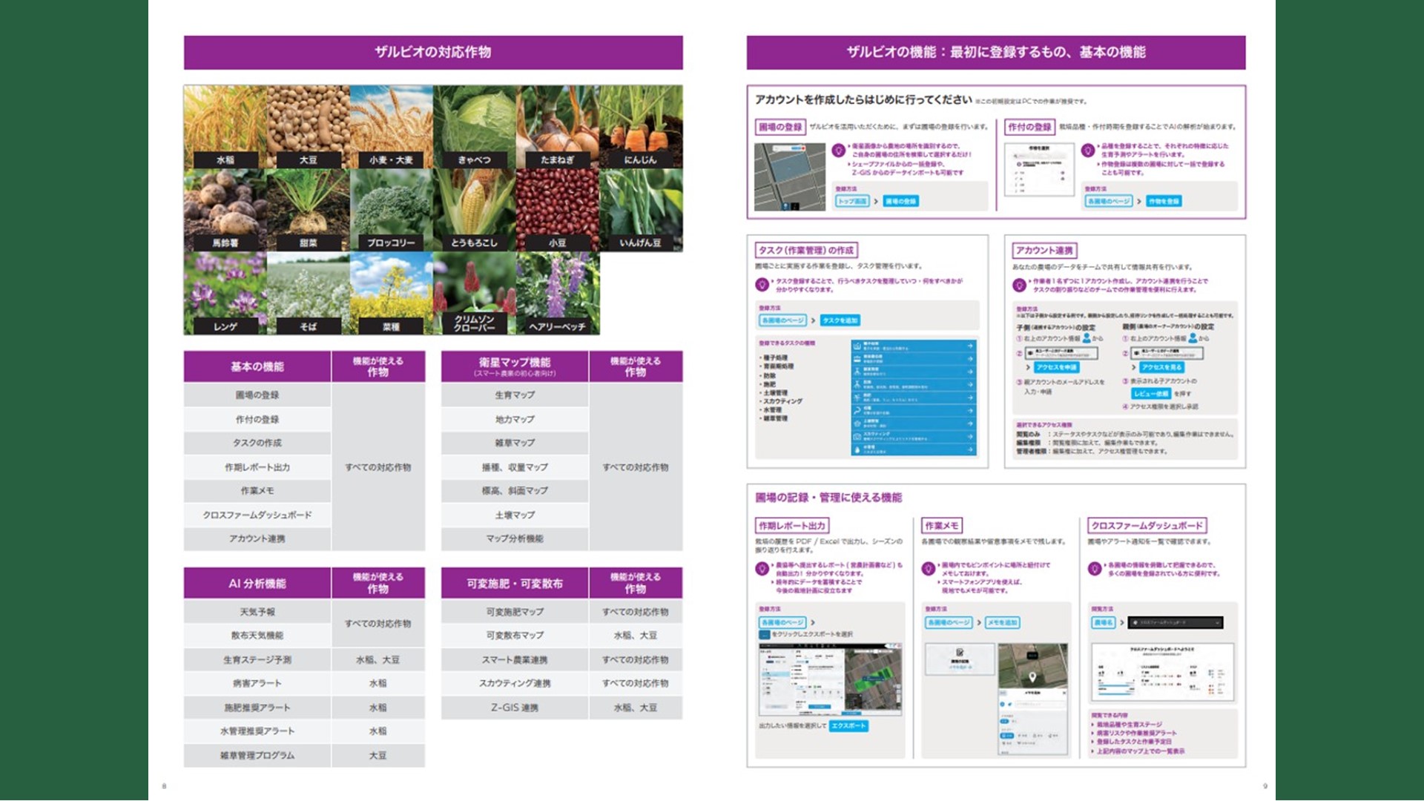Click the アクセスを申請 button
The width and height of the screenshot is (1424, 801).
point(1056,367)
